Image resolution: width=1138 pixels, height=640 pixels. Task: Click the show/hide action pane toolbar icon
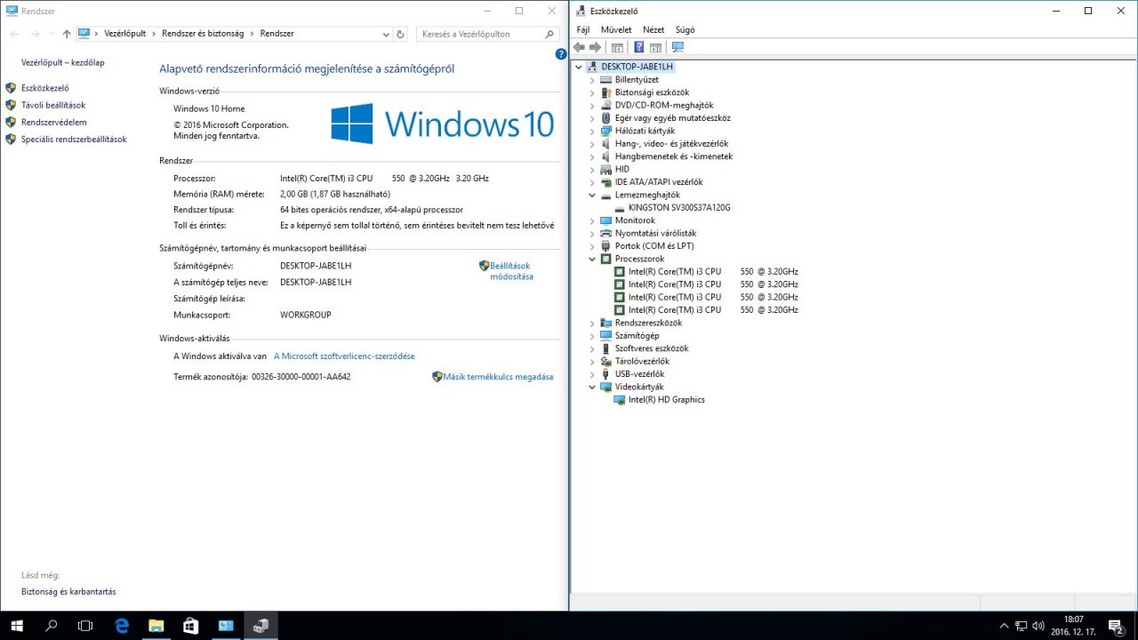[x=655, y=47]
